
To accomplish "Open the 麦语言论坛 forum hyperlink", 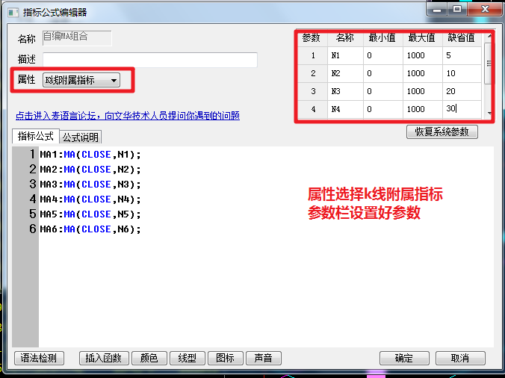I will tap(127, 116).
